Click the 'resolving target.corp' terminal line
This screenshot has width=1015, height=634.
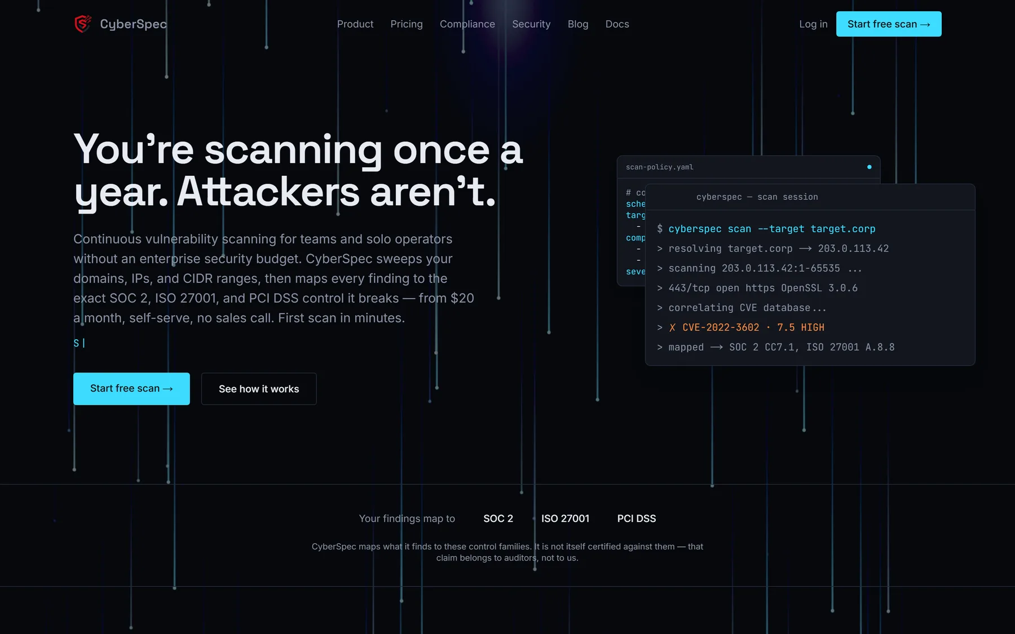point(773,249)
